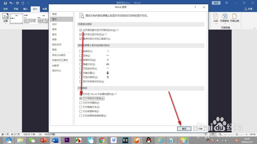257x144 pixels.
Task: Expand the 主题 dropdown arrow
Action: [x=6, y=24]
